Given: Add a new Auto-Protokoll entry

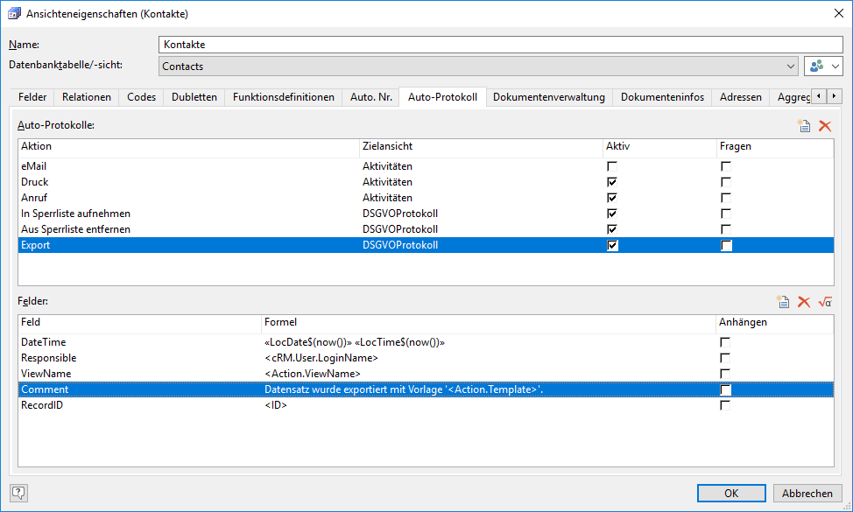Looking at the screenshot, I should click(804, 126).
